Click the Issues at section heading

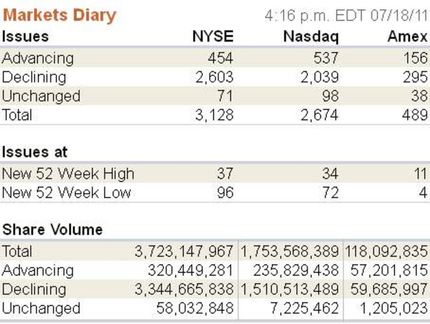34,152
